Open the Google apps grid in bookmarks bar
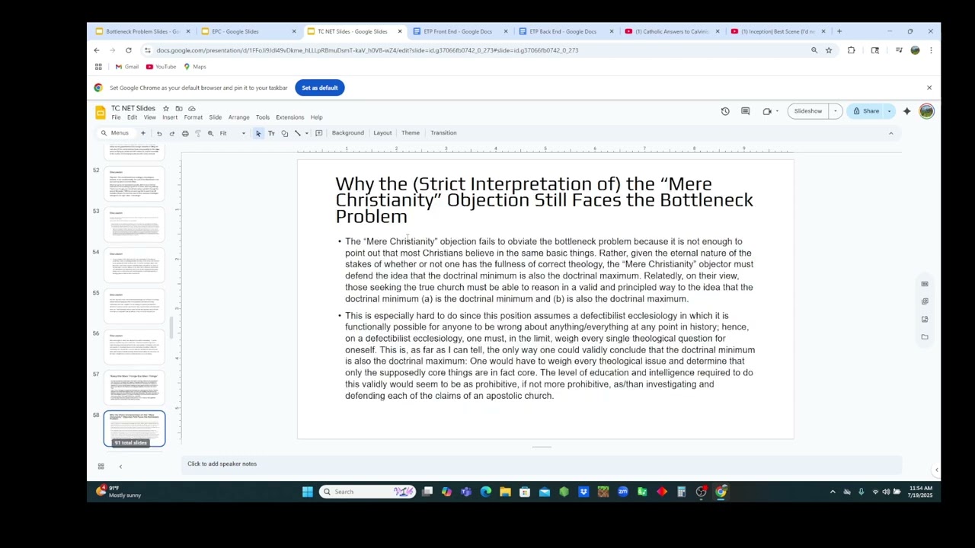This screenshot has width=975, height=548. [x=98, y=67]
